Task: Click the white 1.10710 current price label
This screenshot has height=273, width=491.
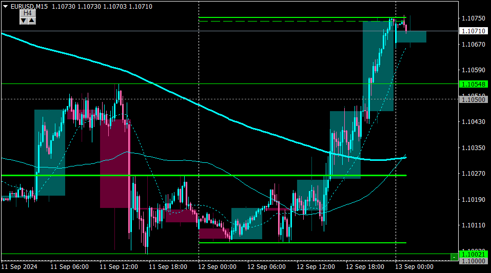Action: tap(474, 31)
